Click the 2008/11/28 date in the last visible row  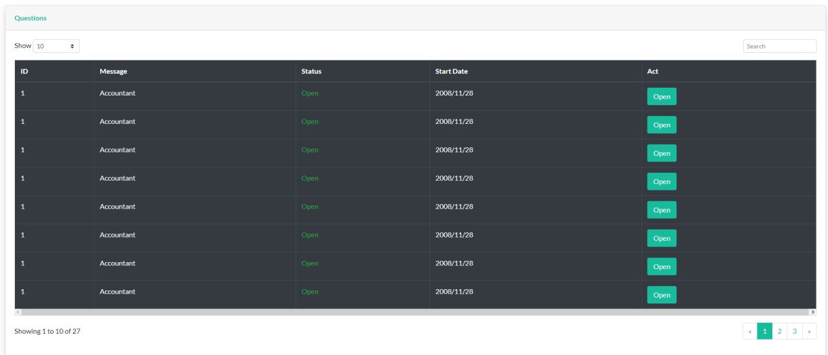pyautogui.click(x=454, y=292)
